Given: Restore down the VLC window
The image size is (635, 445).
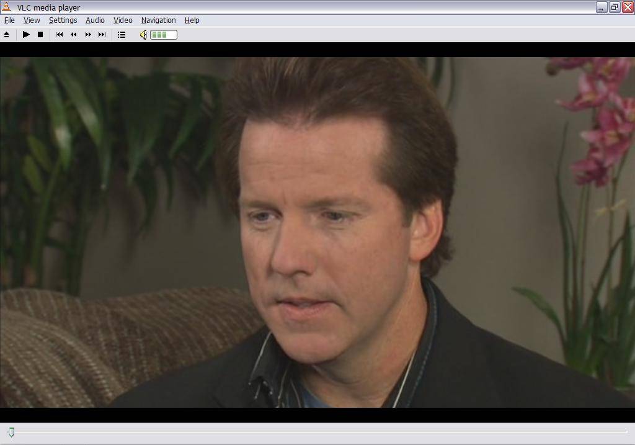Looking at the screenshot, I should pyautogui.click(x=615, y=7).
